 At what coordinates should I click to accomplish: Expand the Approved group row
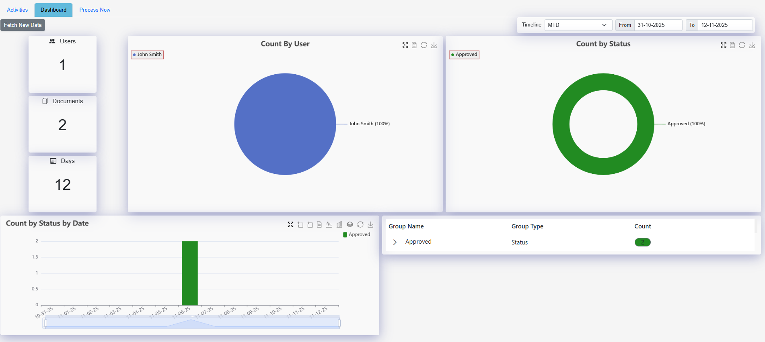click(x=395, y=242)
